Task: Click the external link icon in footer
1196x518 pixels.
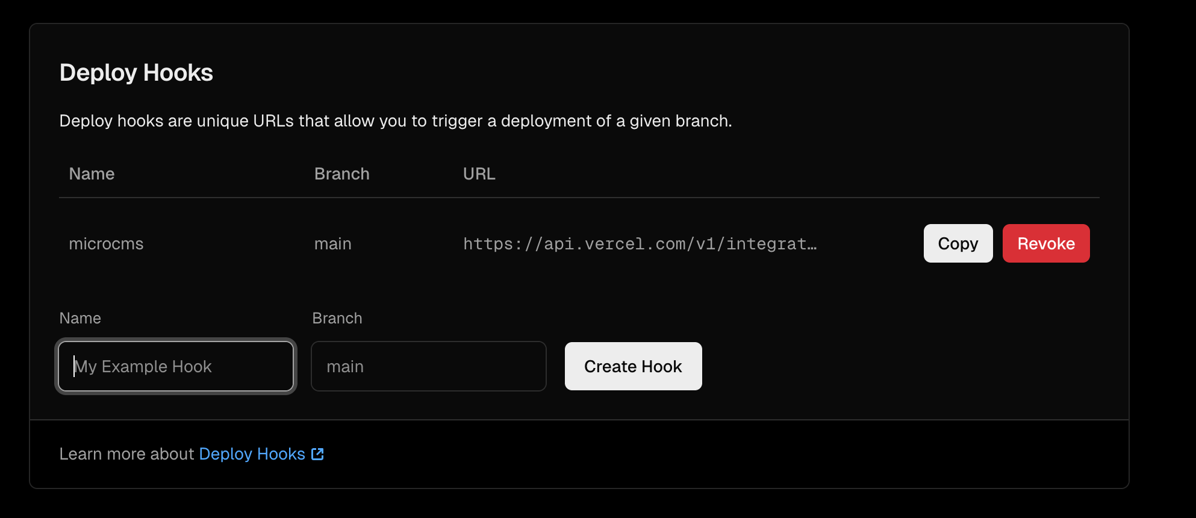Action: point(317,454)
